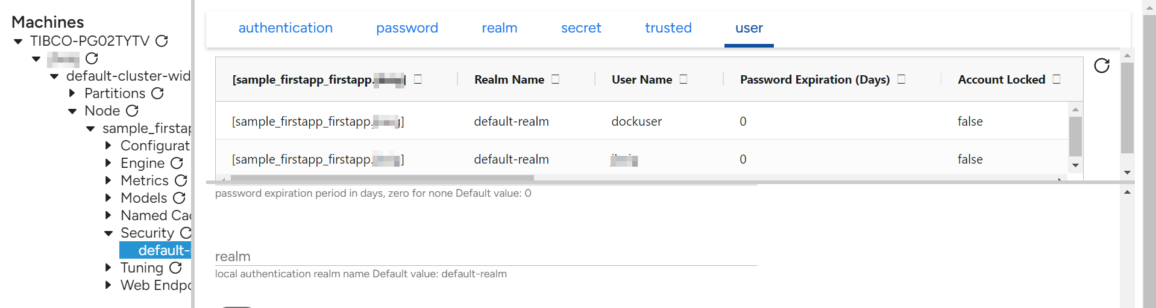
Task: Select the default- item under Security
Action: pyautogui.click(x=155, y=250)
